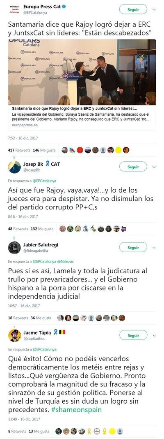Open the europapress.es article photo

(x=82, y=72)
